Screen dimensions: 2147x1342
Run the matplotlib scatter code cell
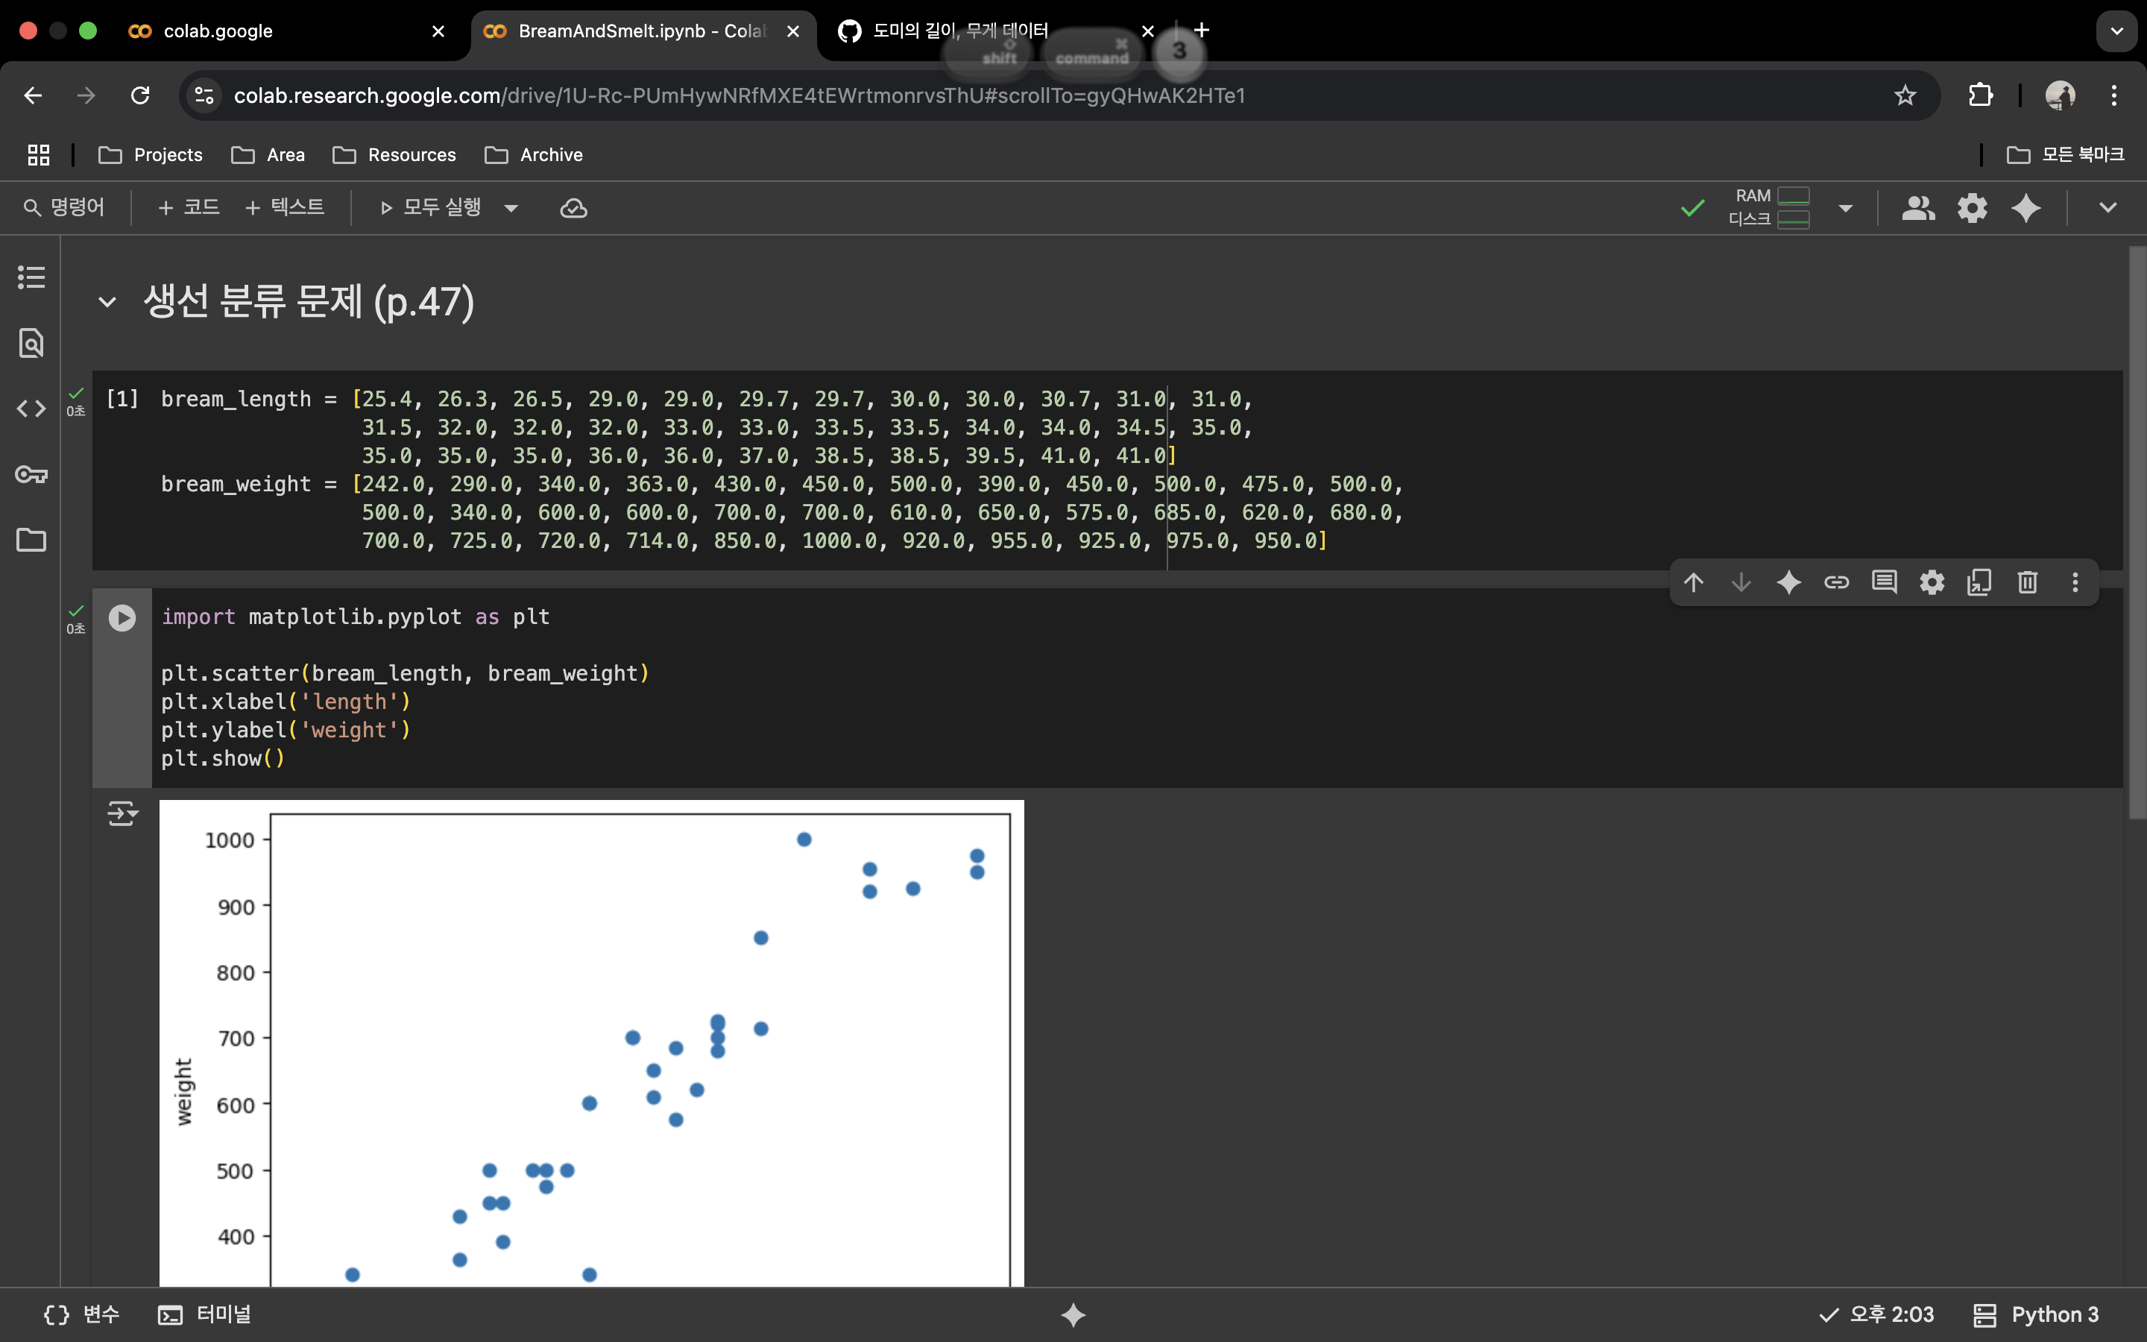(x=122, y=618)
